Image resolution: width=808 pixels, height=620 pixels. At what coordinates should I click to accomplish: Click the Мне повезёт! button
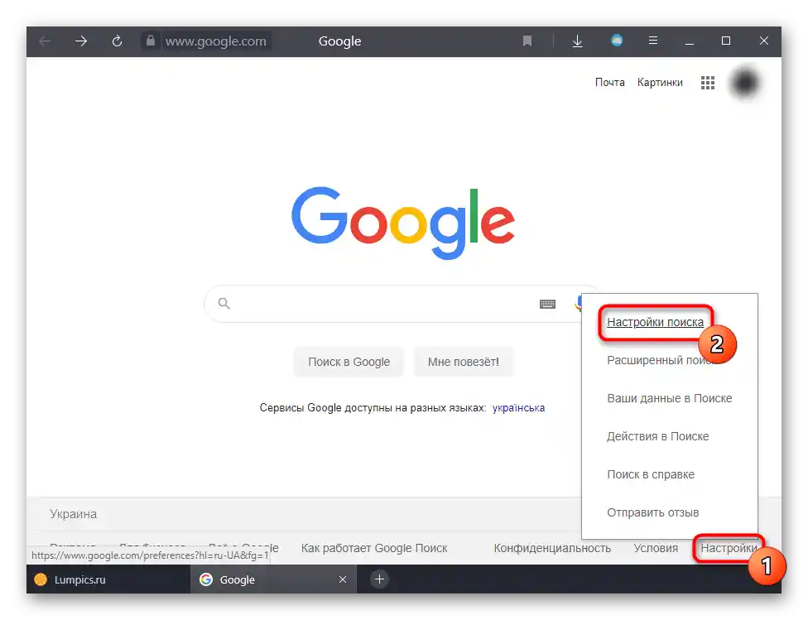tap(464, 362)
